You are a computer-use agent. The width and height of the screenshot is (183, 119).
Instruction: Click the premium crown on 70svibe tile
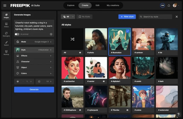pos(128,110)
